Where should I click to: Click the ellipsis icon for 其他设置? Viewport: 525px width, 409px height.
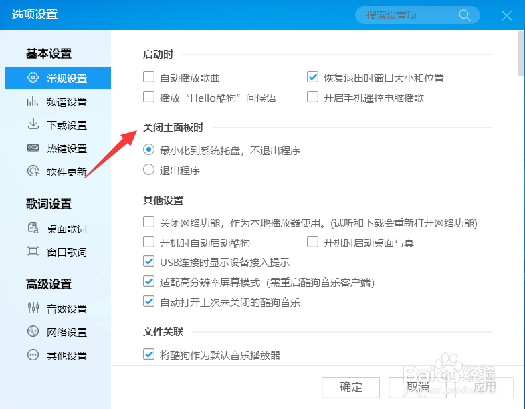click(33, 355)
